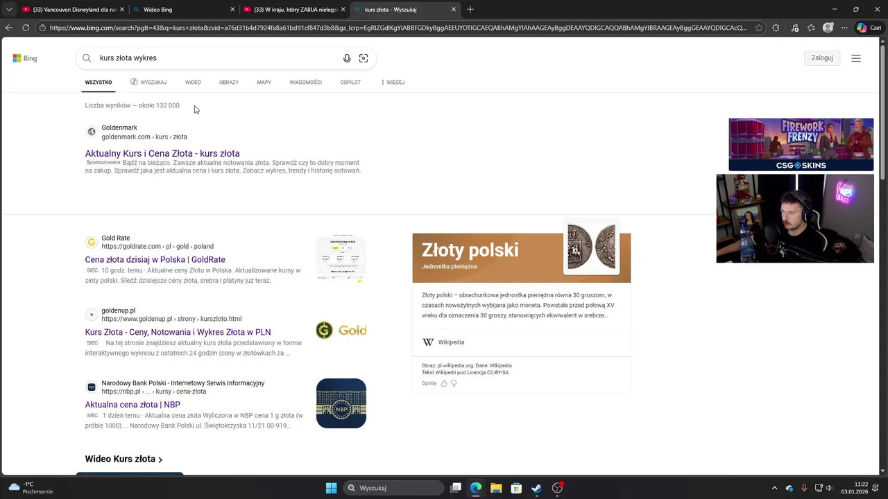This screenshot has width=888, height=499.
Task: Switch to the WIDEO tab
Action: pyautogui.click(x=193, y=82)
